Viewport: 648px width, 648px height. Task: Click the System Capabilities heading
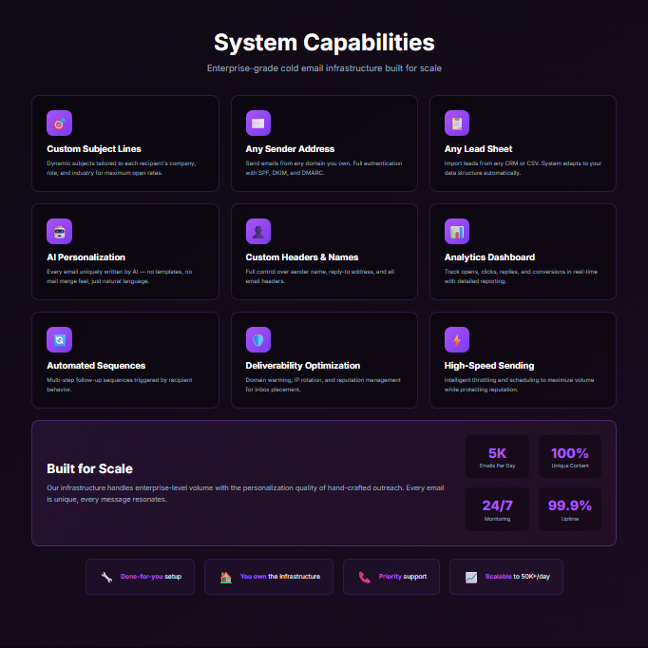[x=324, y=42]
